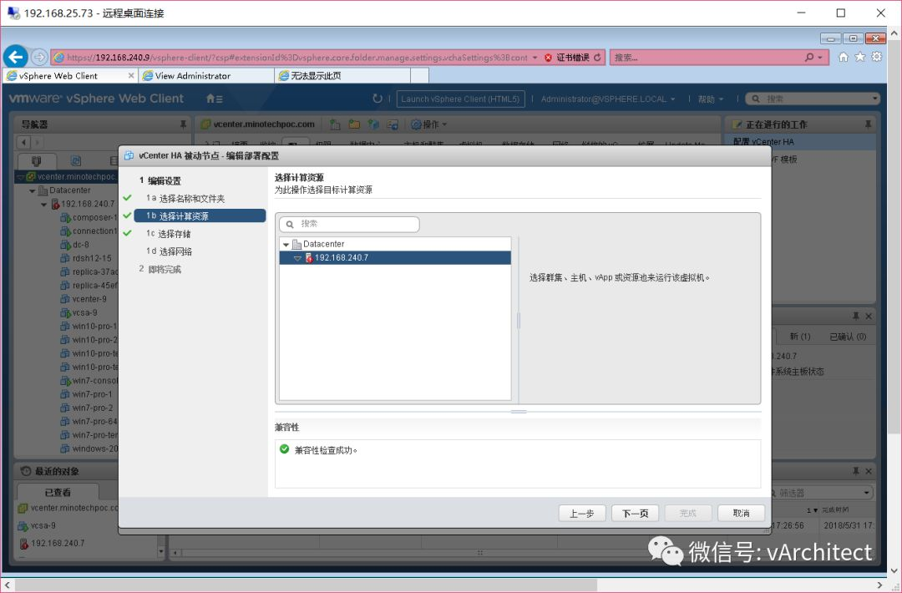Select 192.168.240.7 host in wizard tree
Screen dimensions: 902x593
click(394, 258)
